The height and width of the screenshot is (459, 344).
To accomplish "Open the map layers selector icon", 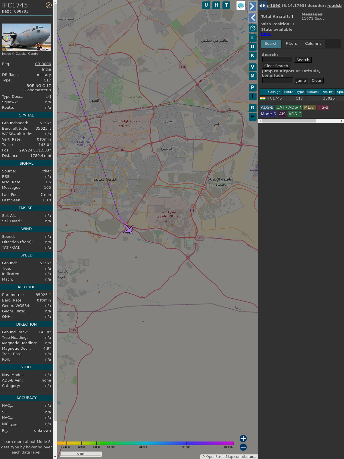I will pyautogui.click(x=241, y=5).
